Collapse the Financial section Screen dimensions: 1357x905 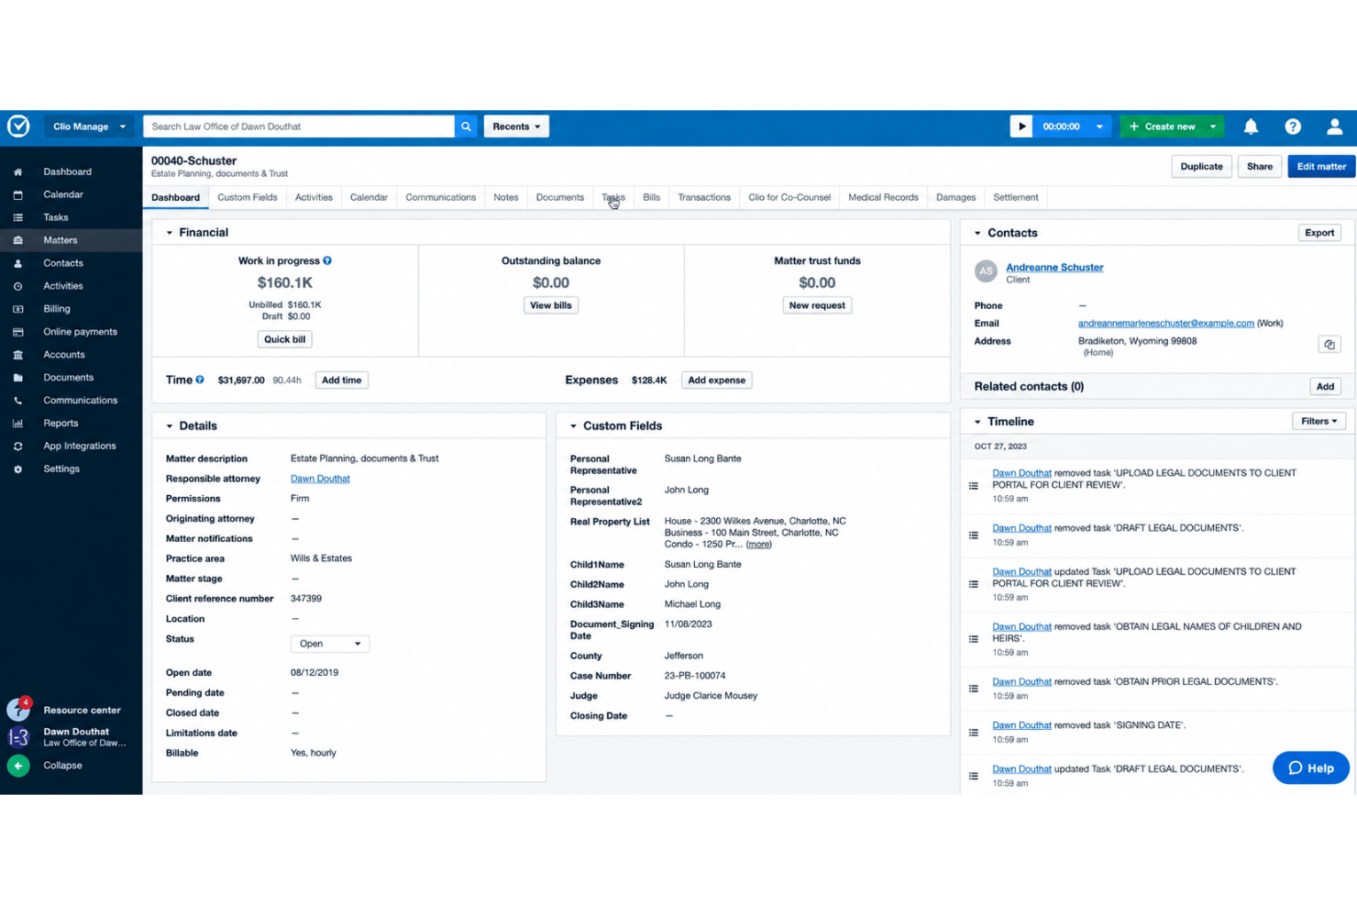170,233
